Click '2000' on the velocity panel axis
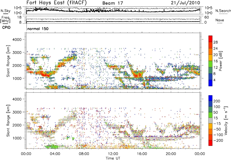231x160 pixels. pyautogui.click(x=17, y=125)
